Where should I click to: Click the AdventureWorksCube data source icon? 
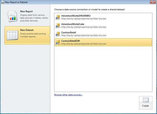coord(58,26)
